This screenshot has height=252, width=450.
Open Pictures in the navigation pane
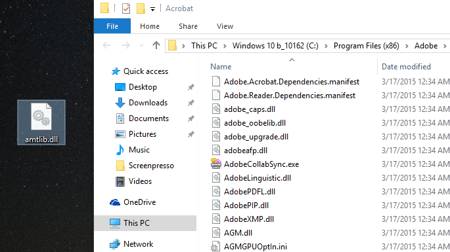coord(143,134)
